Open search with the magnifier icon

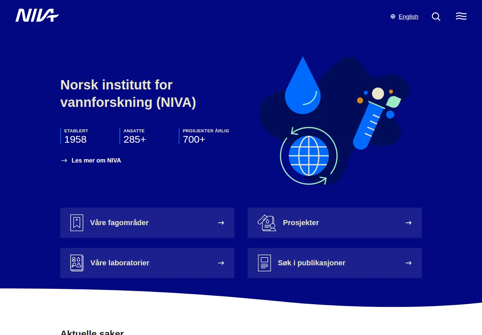click(436, 16)
